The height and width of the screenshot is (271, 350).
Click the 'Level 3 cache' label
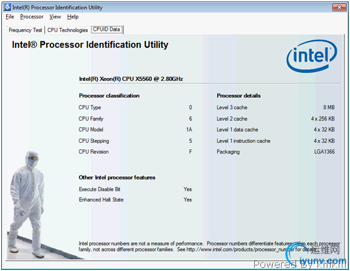click(232, 107)
